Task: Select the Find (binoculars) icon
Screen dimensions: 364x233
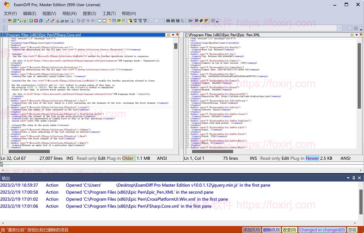Action: click(168, 21)
